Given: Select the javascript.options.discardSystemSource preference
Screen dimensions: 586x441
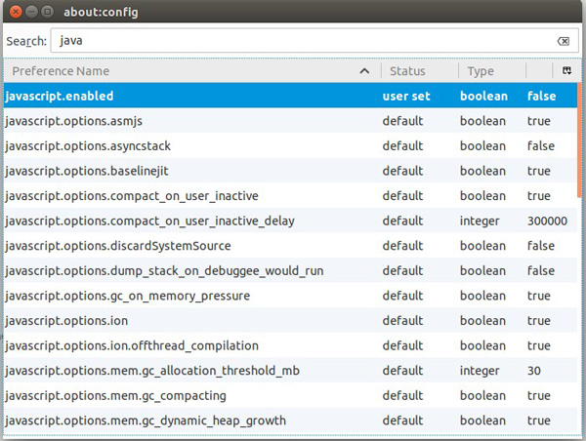Looking at the screenshot, I should [290, 246].
